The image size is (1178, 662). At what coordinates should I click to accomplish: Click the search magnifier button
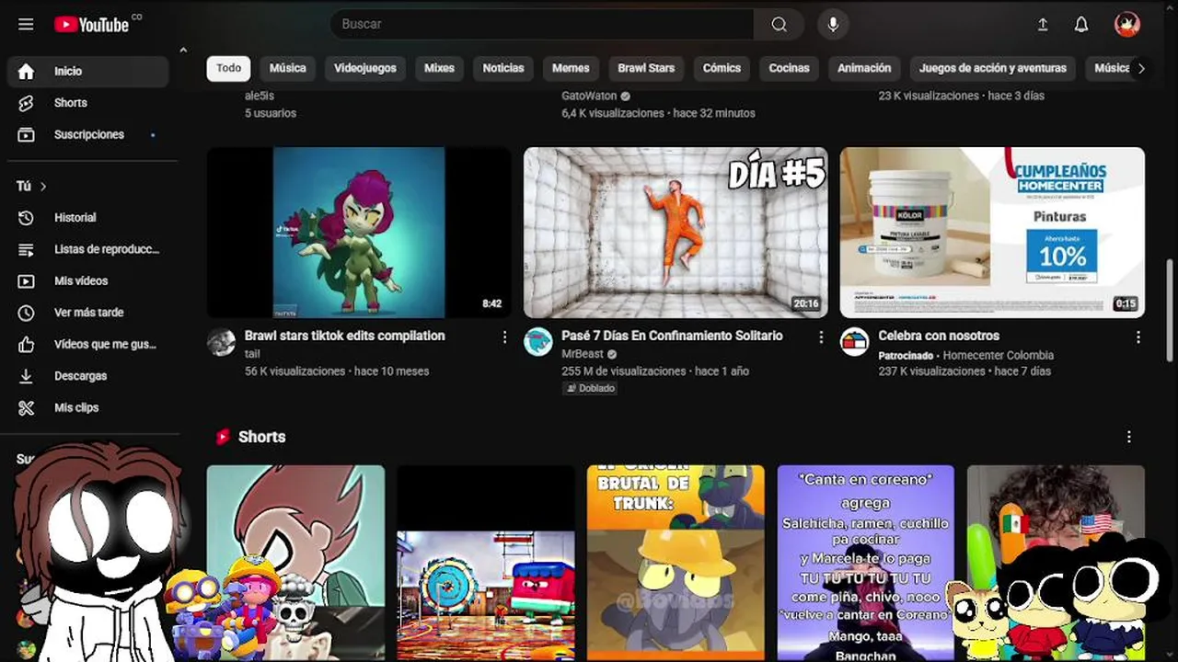tap(779, 24)
